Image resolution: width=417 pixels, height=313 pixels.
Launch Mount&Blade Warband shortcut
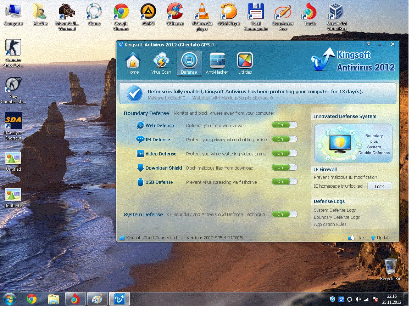tap(67, 17)
